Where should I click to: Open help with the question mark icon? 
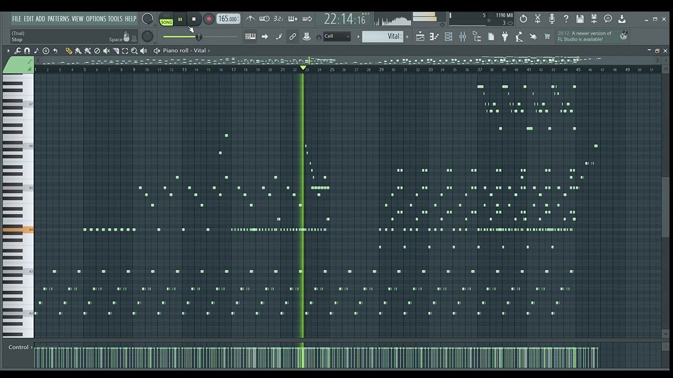(566, 19)
